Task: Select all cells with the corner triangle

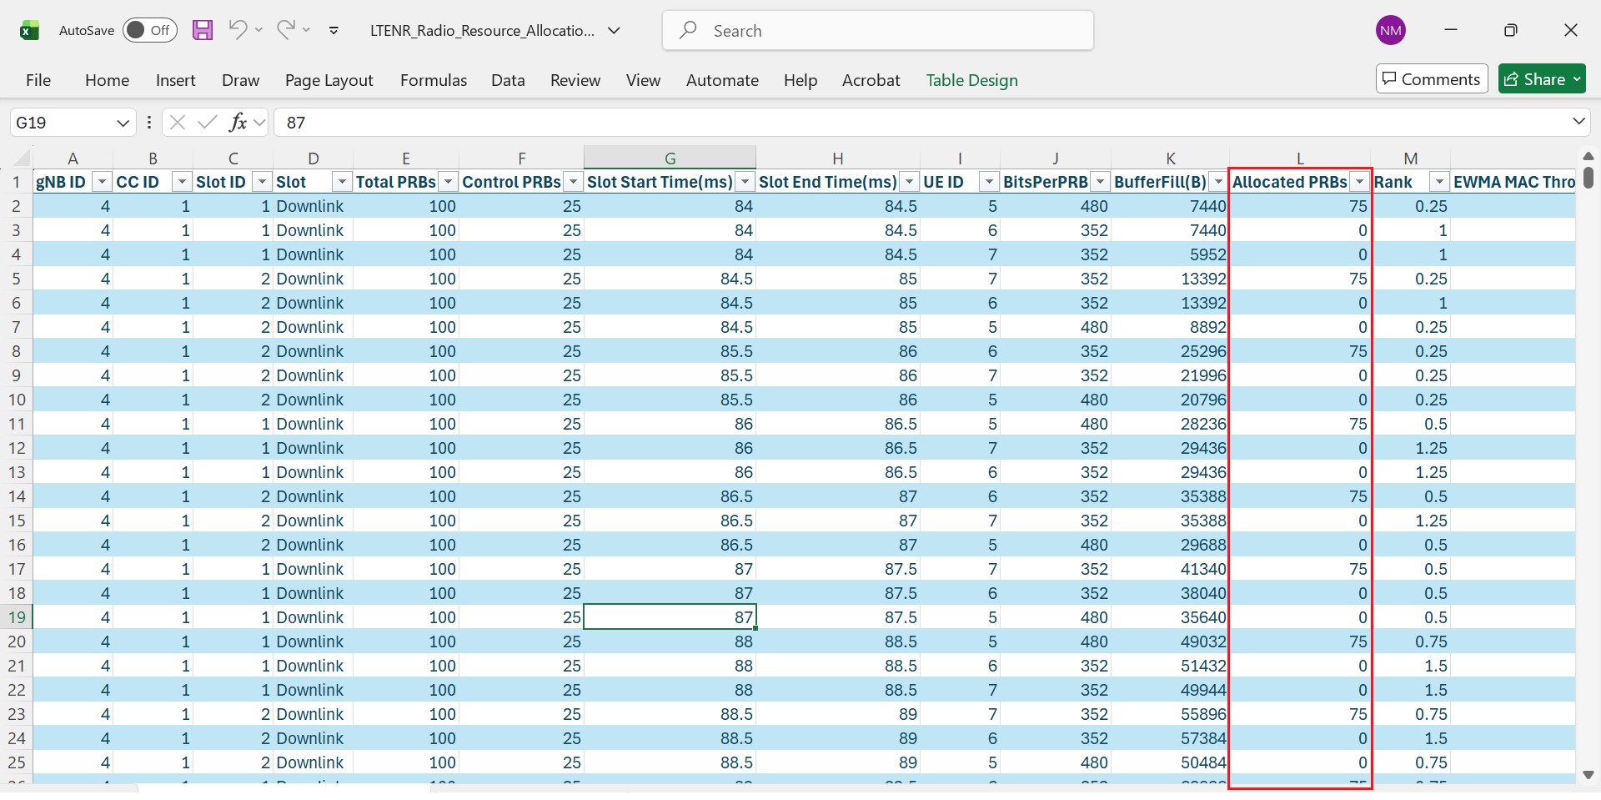Action: pos(21,158)
